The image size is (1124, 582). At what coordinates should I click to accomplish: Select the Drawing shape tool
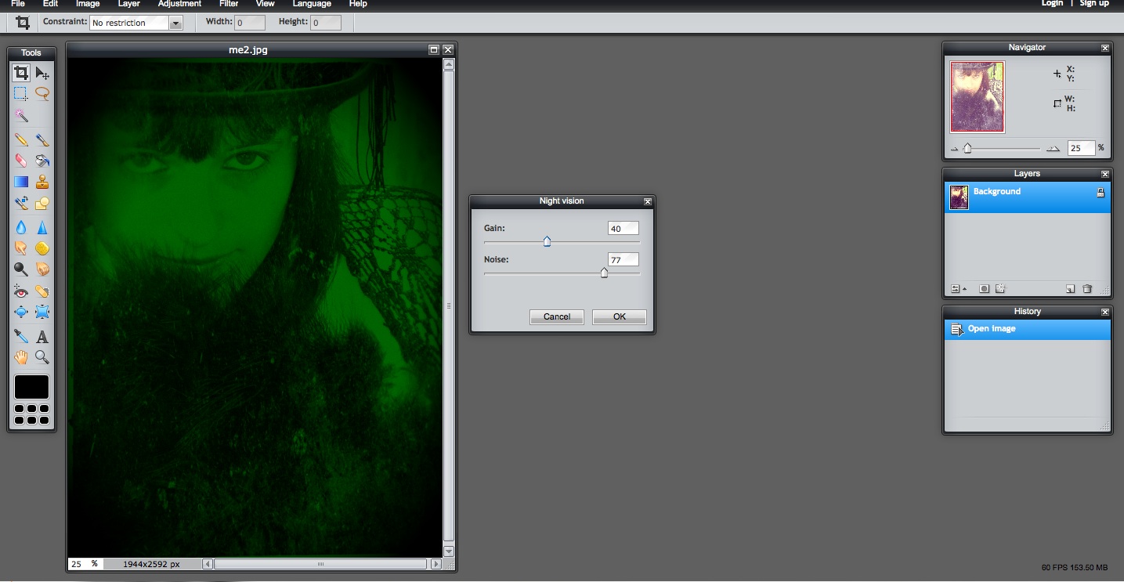(x=42, y=203)
